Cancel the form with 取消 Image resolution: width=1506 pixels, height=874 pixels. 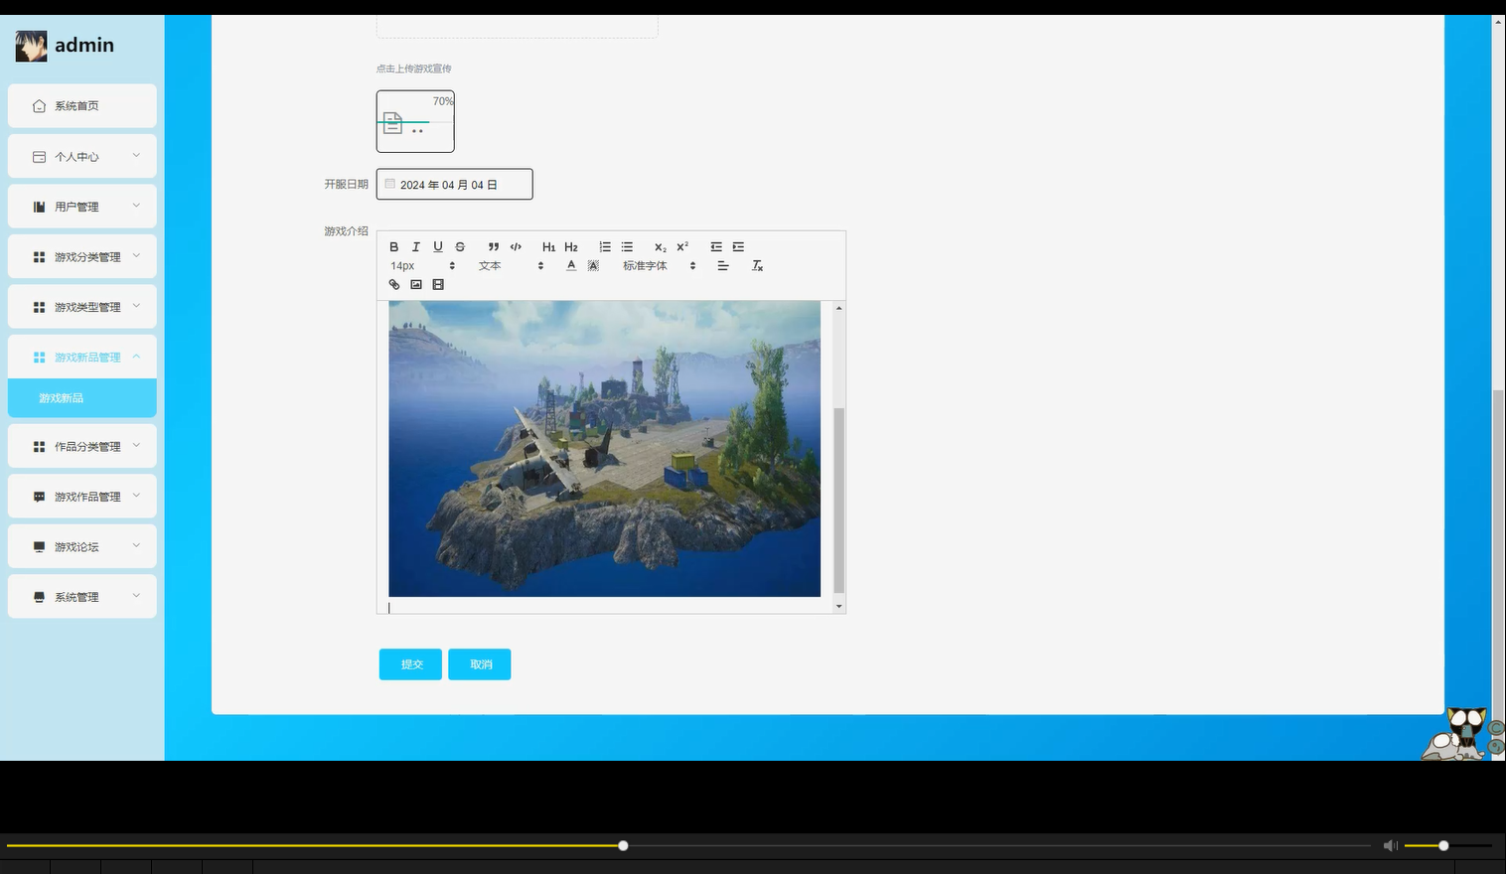tap(480, 664)
